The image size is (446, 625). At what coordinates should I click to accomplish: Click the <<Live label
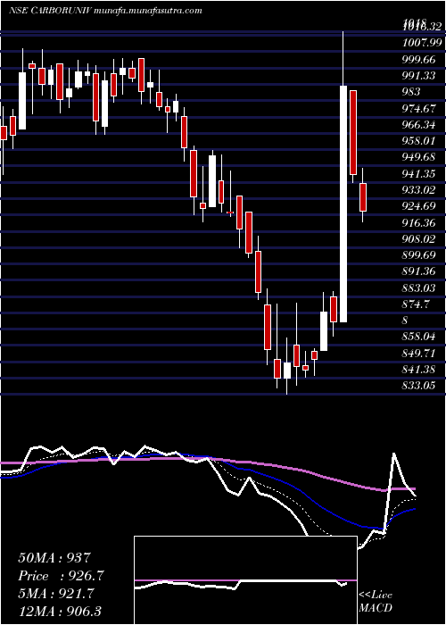point(376,596)
